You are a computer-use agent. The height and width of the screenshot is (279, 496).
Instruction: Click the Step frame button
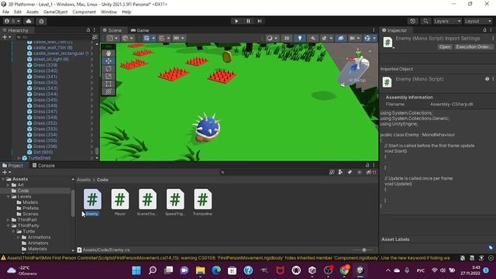tap(260, 21)
